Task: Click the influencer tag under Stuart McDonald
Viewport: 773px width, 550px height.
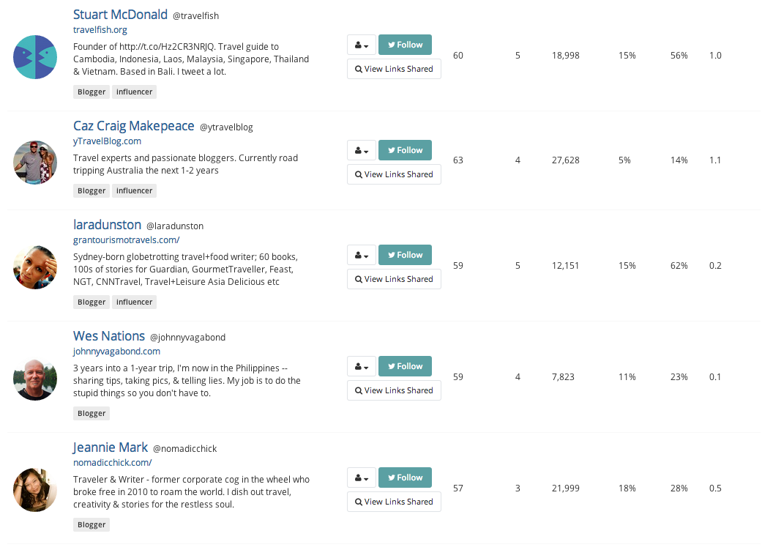Action: click(x=134, y=92)
